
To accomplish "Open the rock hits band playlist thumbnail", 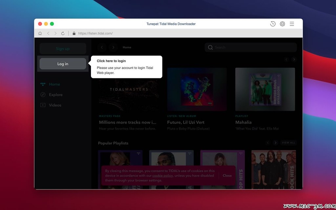I will click(274, 170).
